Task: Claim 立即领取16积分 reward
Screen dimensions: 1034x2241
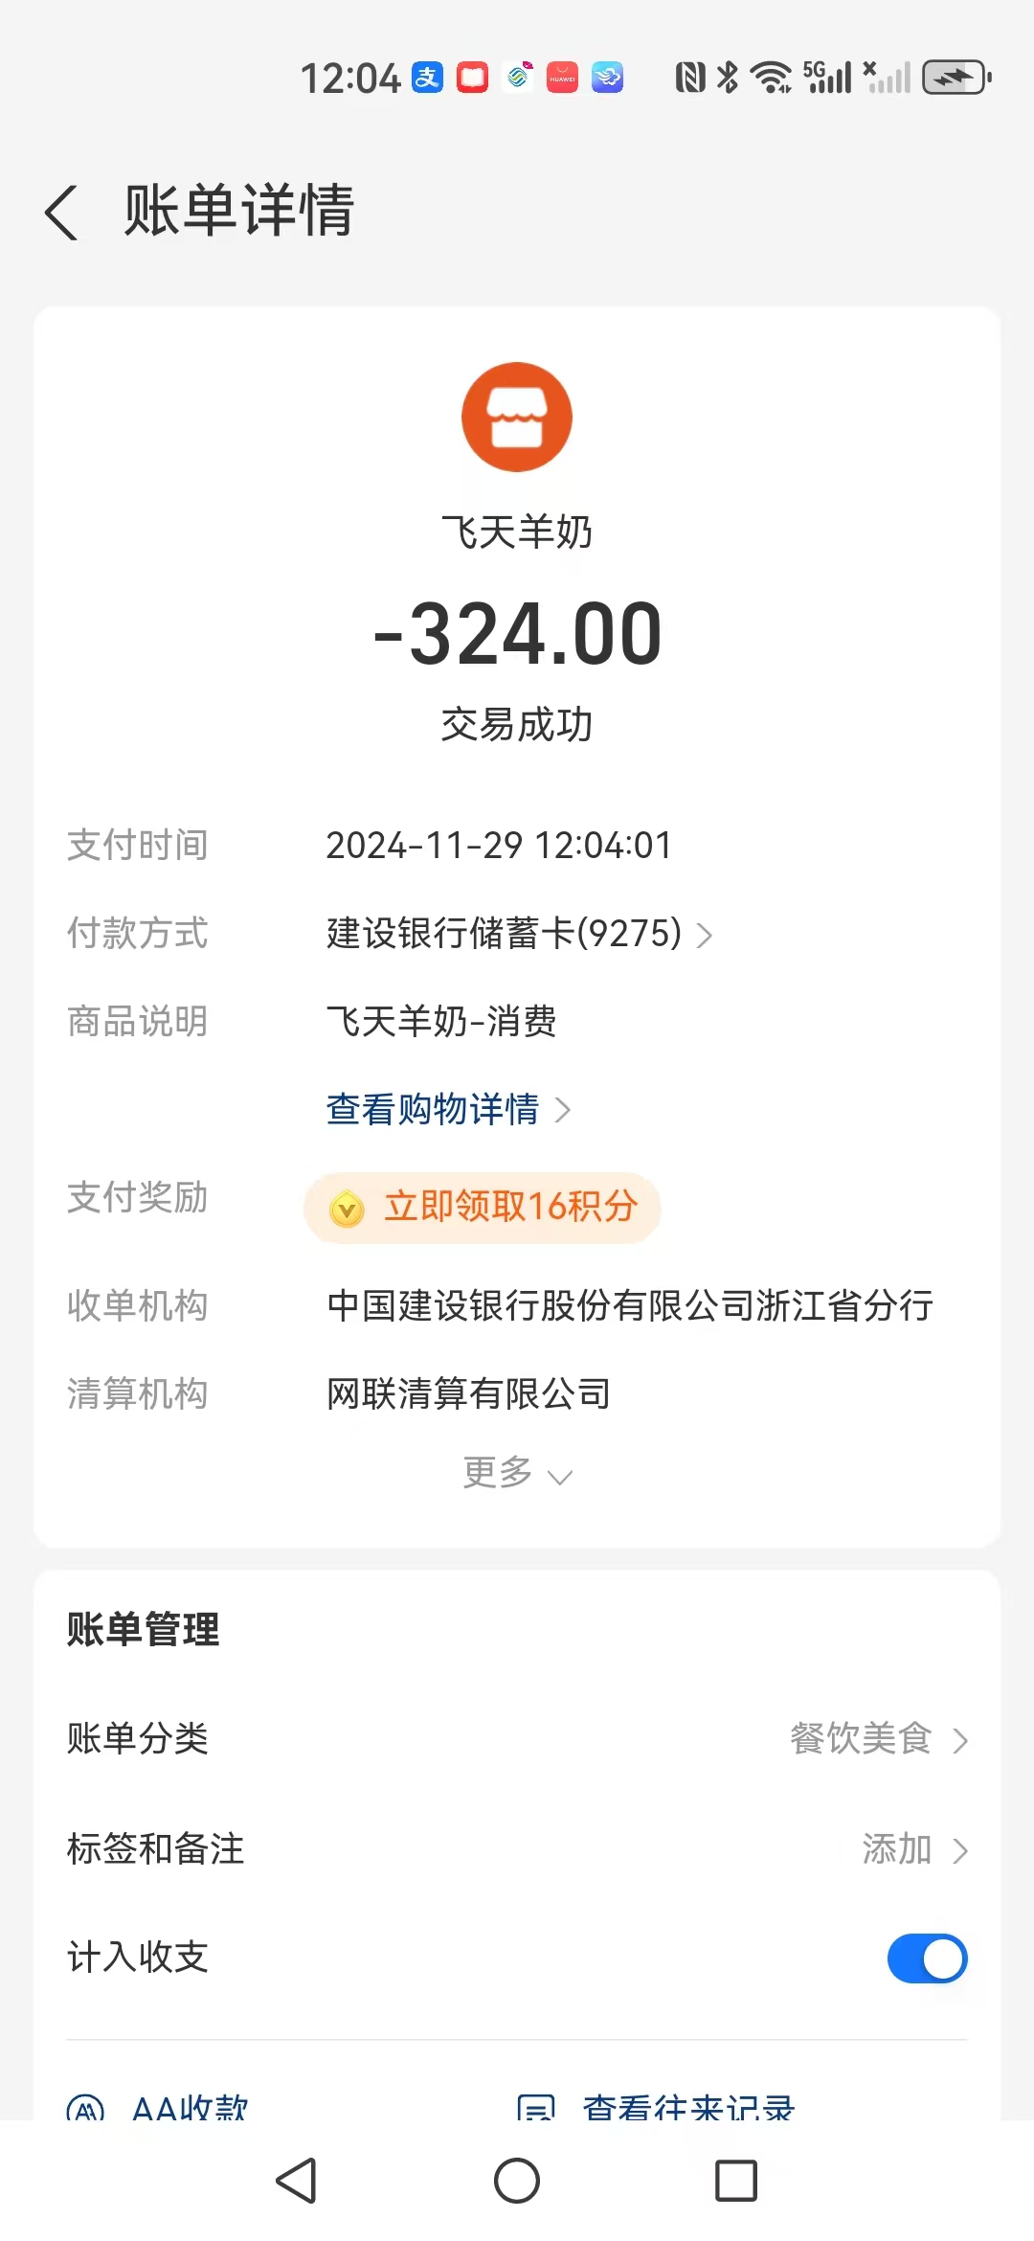Action: 509,1208
